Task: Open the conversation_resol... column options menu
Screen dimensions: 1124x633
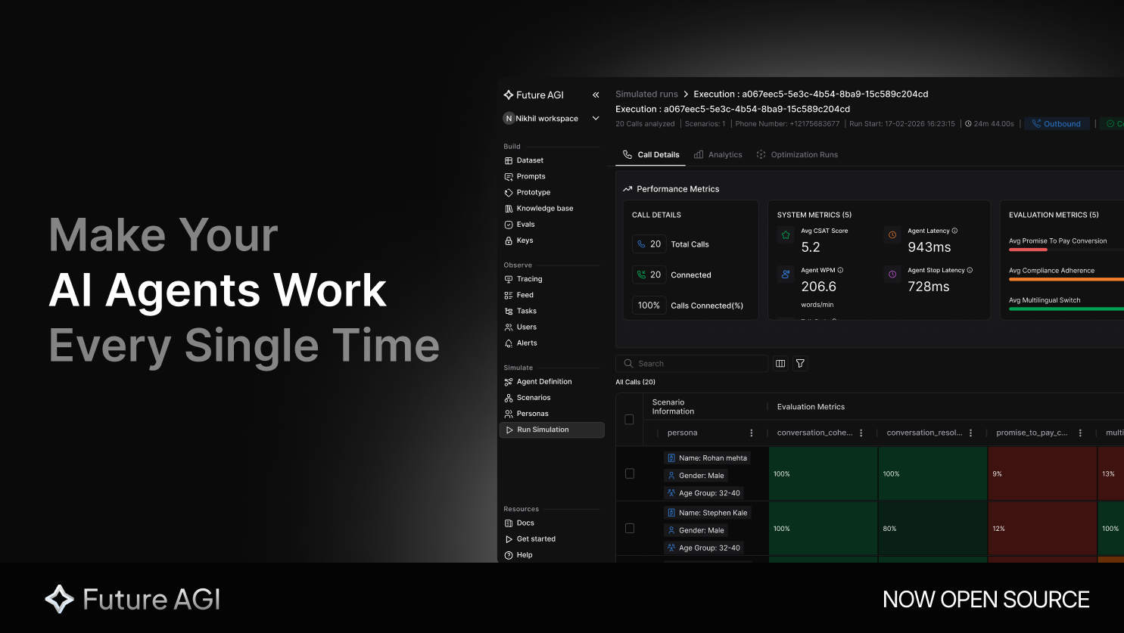Action: [x=971, y=433]
